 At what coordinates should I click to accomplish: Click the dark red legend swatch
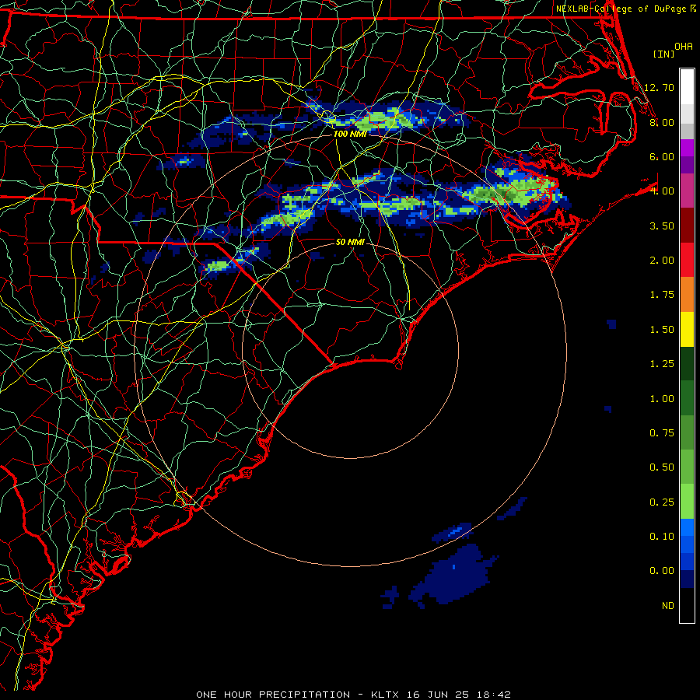pos(687,226)
